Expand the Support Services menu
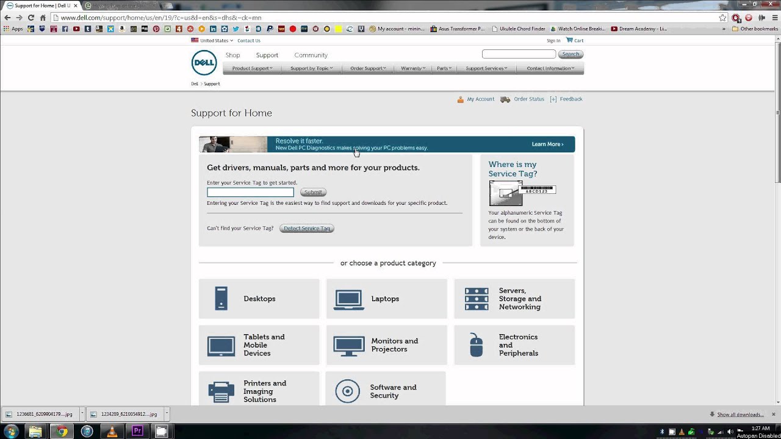This screenshot has width=781, height=439. tap(486, 68)
